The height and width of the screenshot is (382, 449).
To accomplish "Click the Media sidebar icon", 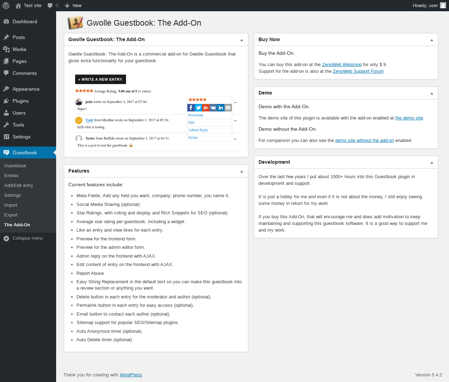I will pyautogui.click(x=6, y=49).
